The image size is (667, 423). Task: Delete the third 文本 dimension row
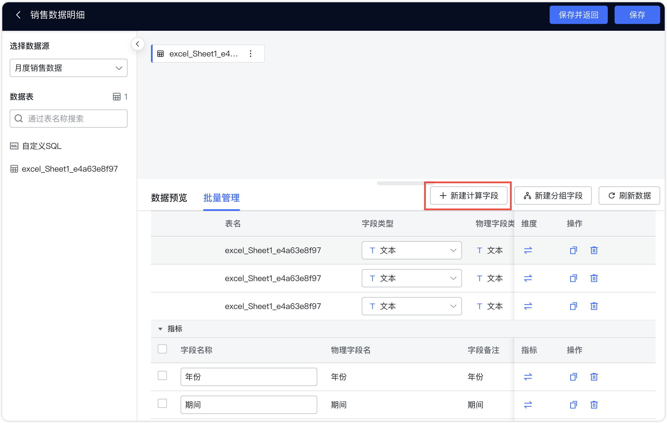click(x=594, y=306)
